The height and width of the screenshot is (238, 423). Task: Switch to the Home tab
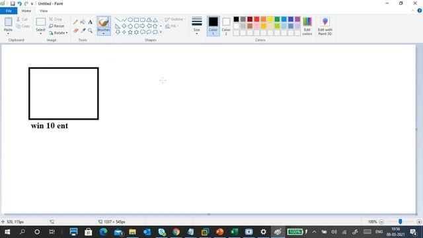26,11
